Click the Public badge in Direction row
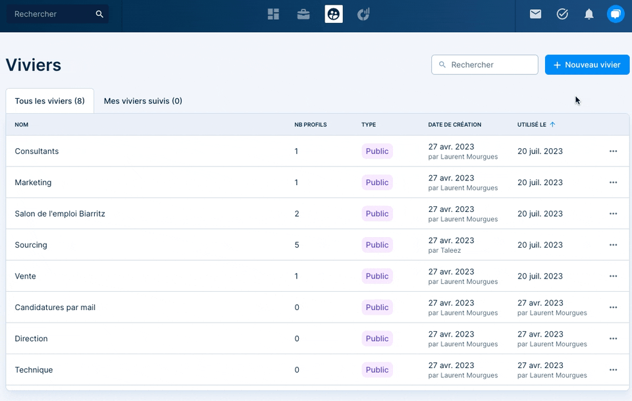Viewport: 632px width, 401px height. pos(377,338)
